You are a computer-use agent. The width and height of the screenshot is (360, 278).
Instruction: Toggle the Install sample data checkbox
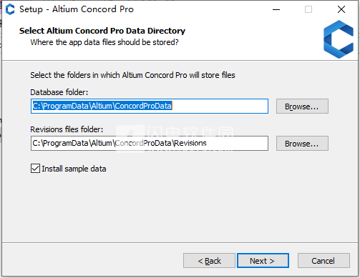(x=35, y=169)
